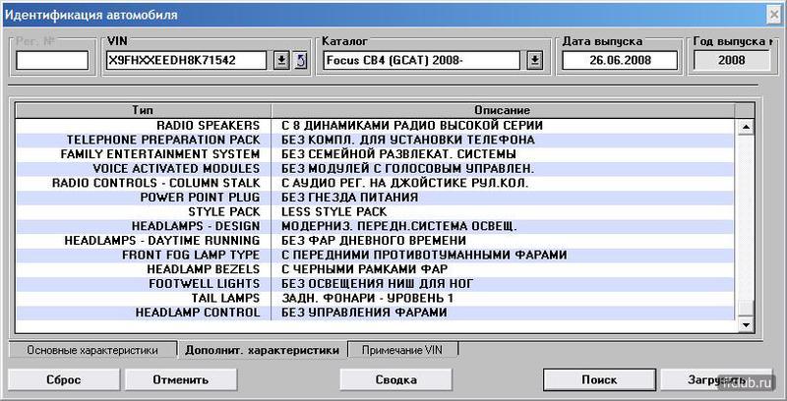Click description 'БЕЗ ГНЕЗДА ПИТАНИЯ'

point(350,198)
